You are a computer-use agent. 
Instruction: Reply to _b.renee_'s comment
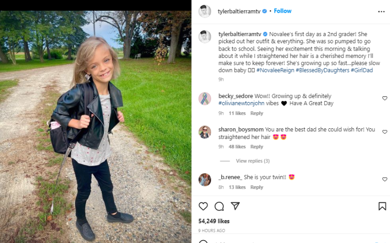pyautogui.click(x=257, y=187)
